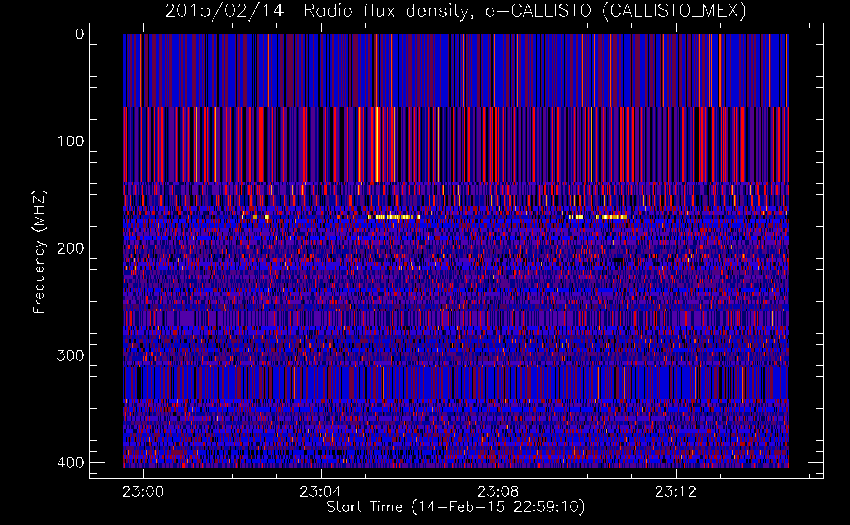Click the 200 frequency tick label
Viewport: 850px width, 525px height.
[70, 248]
